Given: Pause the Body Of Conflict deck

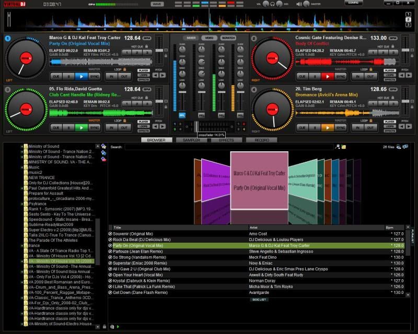Looking at the screenshot, I should click(x=315, y=77).
